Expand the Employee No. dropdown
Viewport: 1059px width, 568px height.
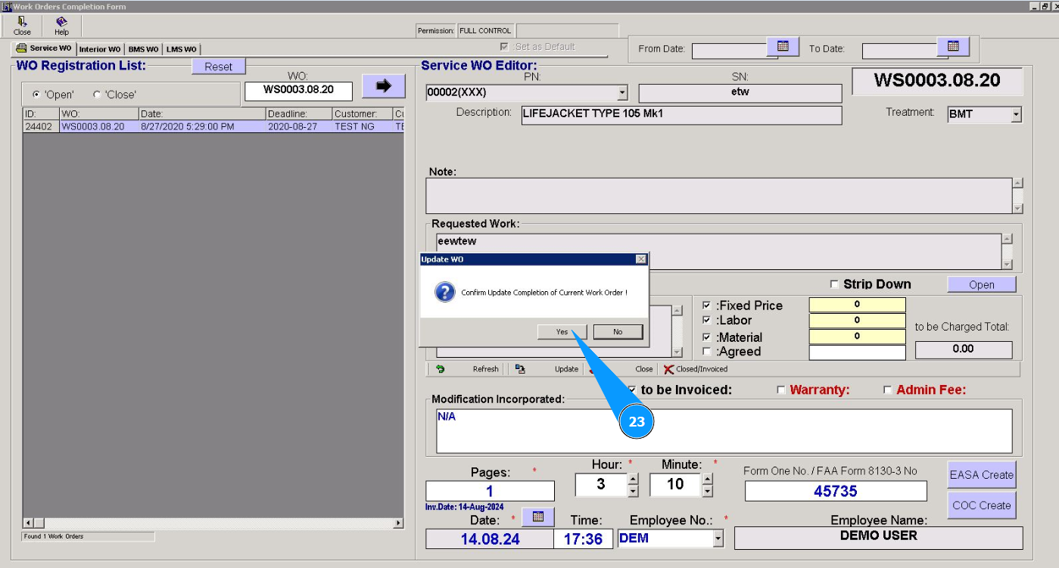[x=718, y=539]
